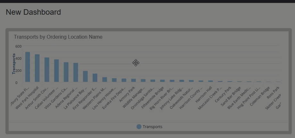
Task: Click the Arthur Smith Cov... bar
Action: click(x=47, y=70)
